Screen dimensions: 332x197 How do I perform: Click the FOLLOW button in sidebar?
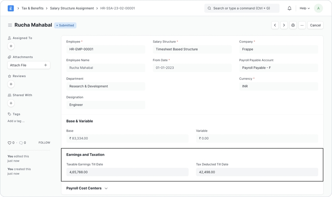coord(44,142)
